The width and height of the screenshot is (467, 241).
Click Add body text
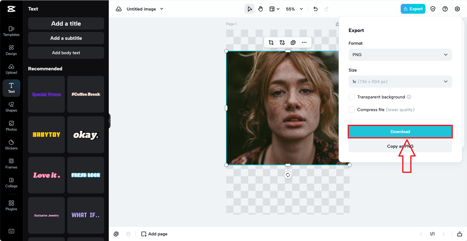point(66,53)
